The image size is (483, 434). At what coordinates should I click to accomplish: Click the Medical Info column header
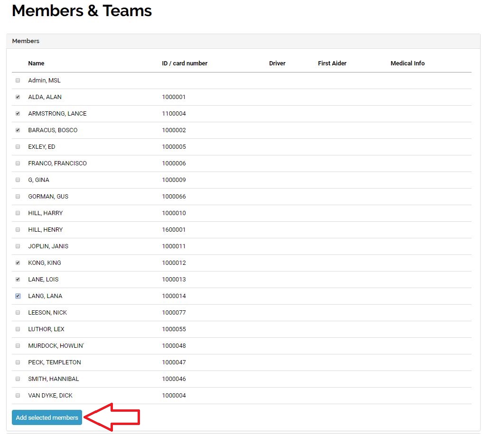408,63
